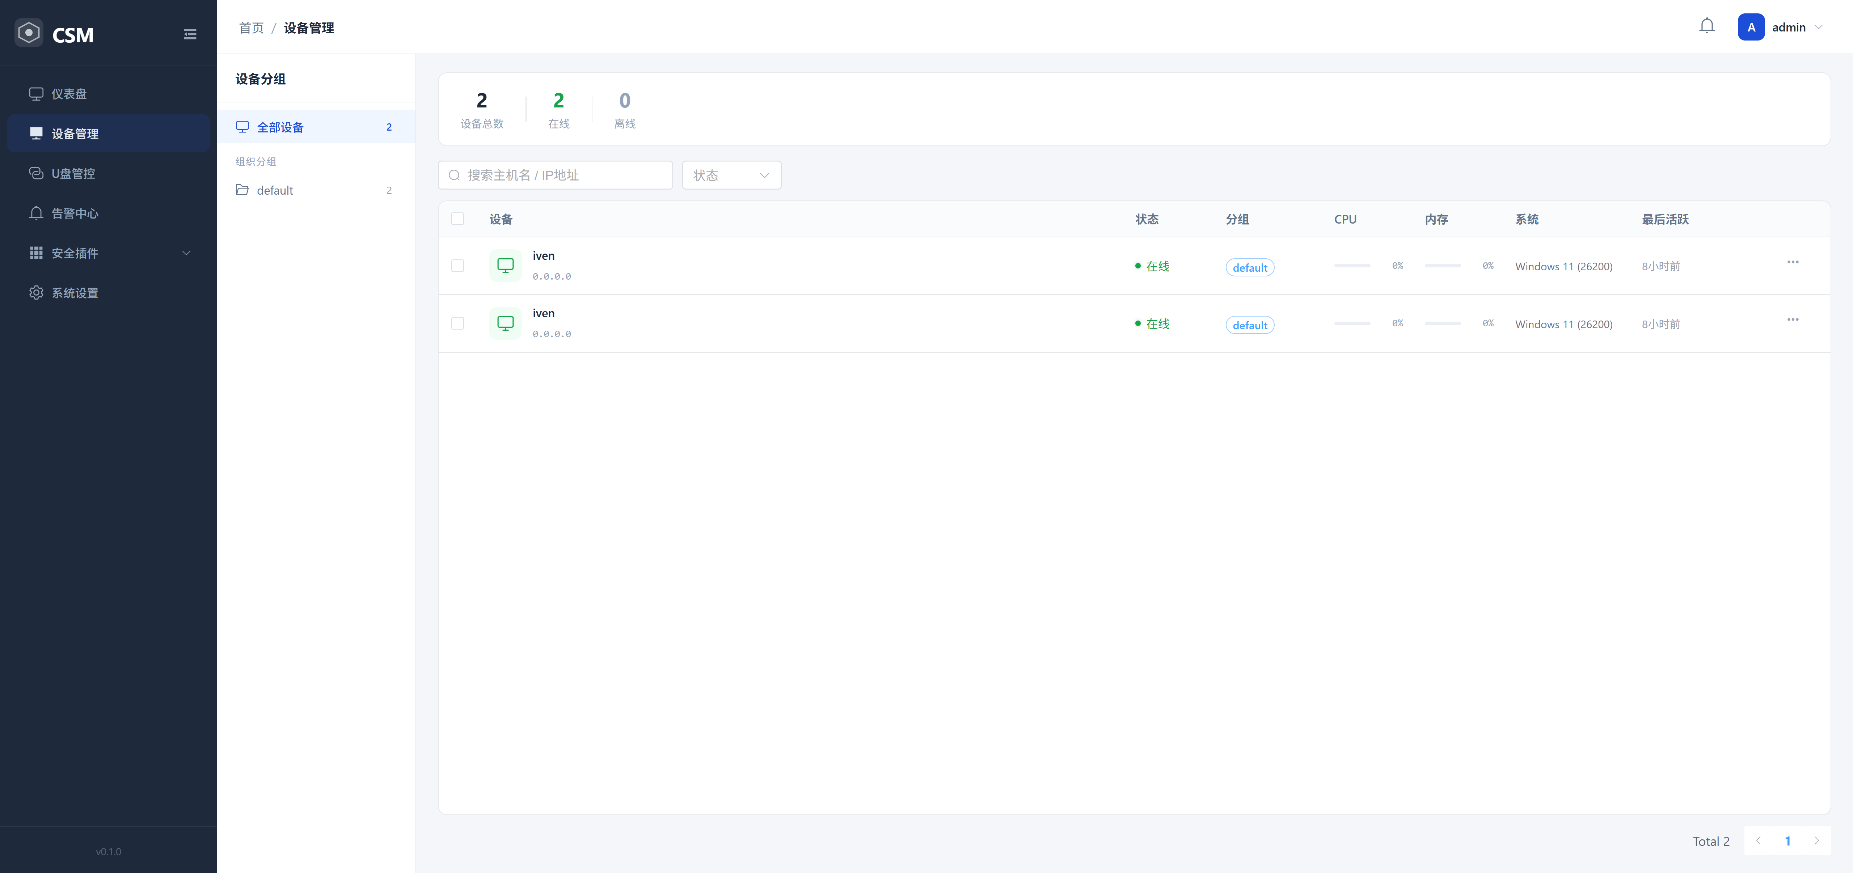Check the first iven device row
The height and width of the screenshot is (873, 1853).
457,266
